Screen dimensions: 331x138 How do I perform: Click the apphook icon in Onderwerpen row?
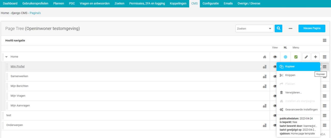tap(264, 125)
